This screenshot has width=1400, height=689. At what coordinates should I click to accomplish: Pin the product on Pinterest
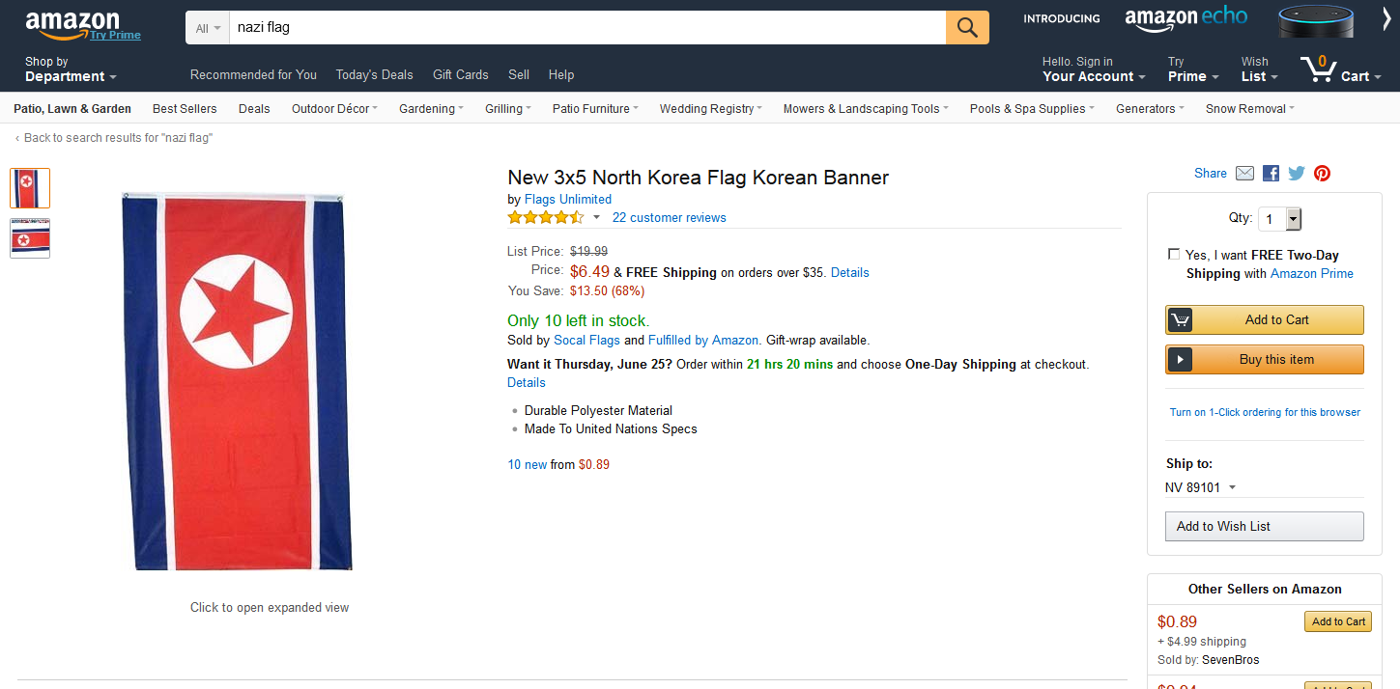point(1322,174)
